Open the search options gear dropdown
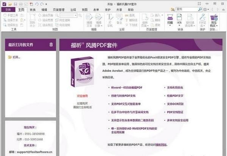Screen dimensions: 227x156 206,9
